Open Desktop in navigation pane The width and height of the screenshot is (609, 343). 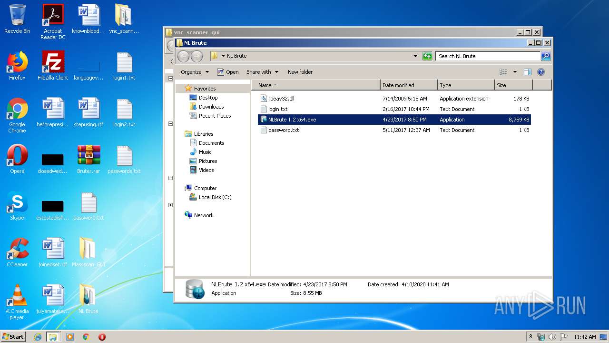[x=208, y=98]
